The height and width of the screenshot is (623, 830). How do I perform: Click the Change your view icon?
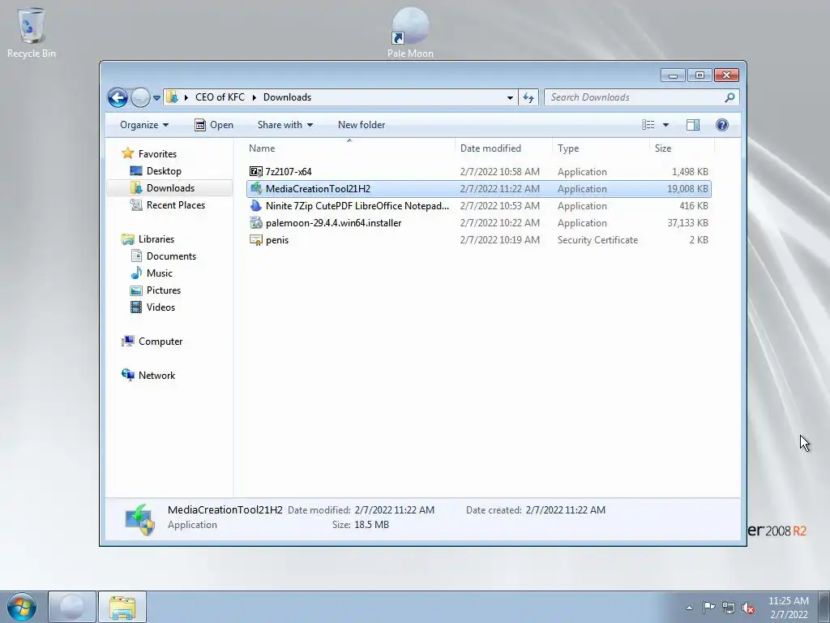tap(648, 125)
